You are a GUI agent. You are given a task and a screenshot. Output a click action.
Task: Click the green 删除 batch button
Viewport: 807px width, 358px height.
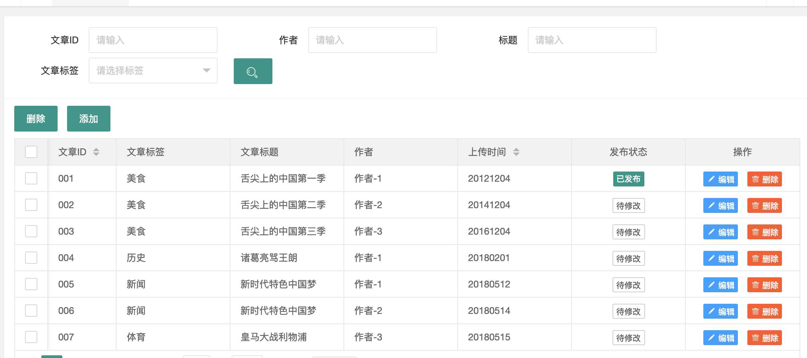pyautogui.click(x=36, y=119)
